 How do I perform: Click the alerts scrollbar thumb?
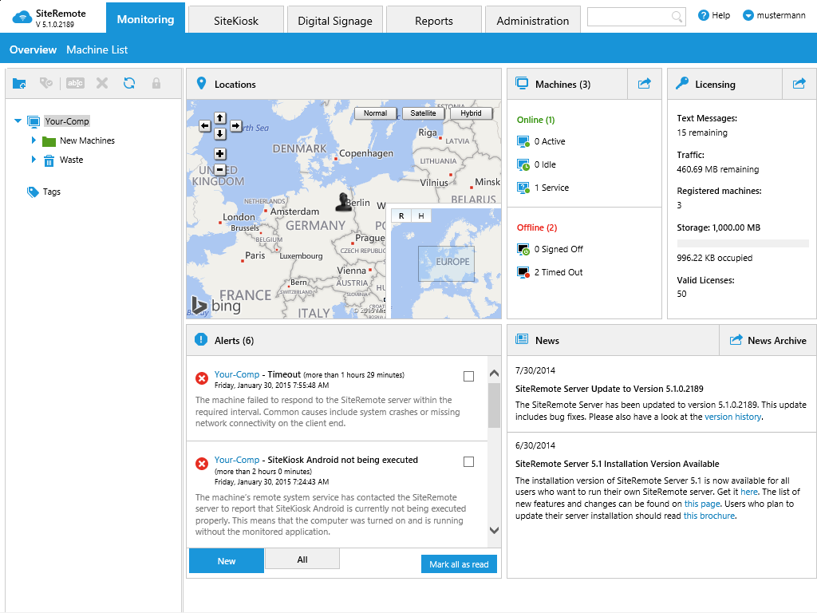(x=494, y=405)
